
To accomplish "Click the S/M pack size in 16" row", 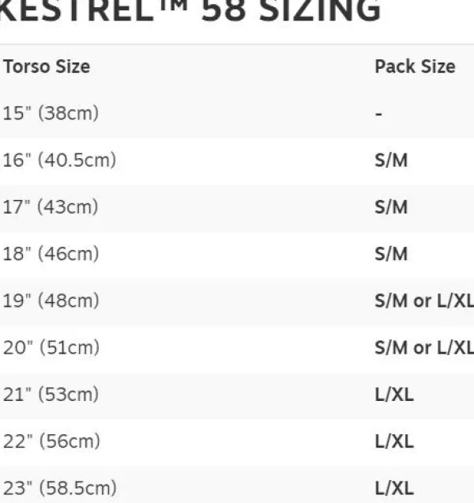I will pyautogui.click(x=391, y=161).
